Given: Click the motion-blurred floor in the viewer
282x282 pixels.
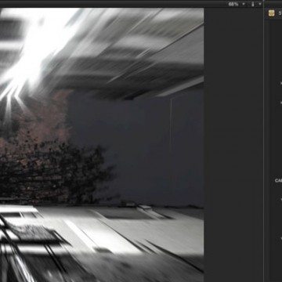Looking at the screenshot, I should pyautogui.click(x=117, y=240).
